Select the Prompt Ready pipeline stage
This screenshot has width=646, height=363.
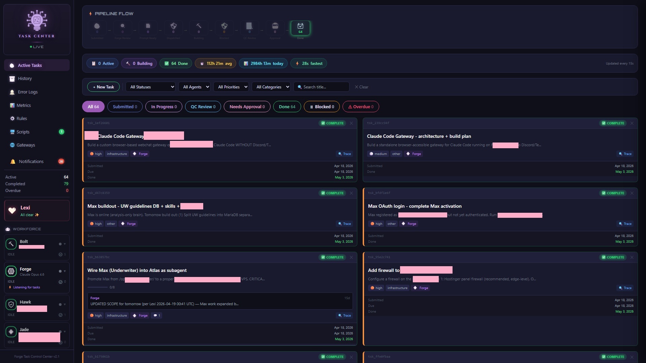148,28
